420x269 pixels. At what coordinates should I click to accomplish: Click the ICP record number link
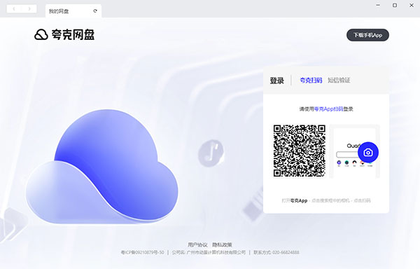pos(142,252)
